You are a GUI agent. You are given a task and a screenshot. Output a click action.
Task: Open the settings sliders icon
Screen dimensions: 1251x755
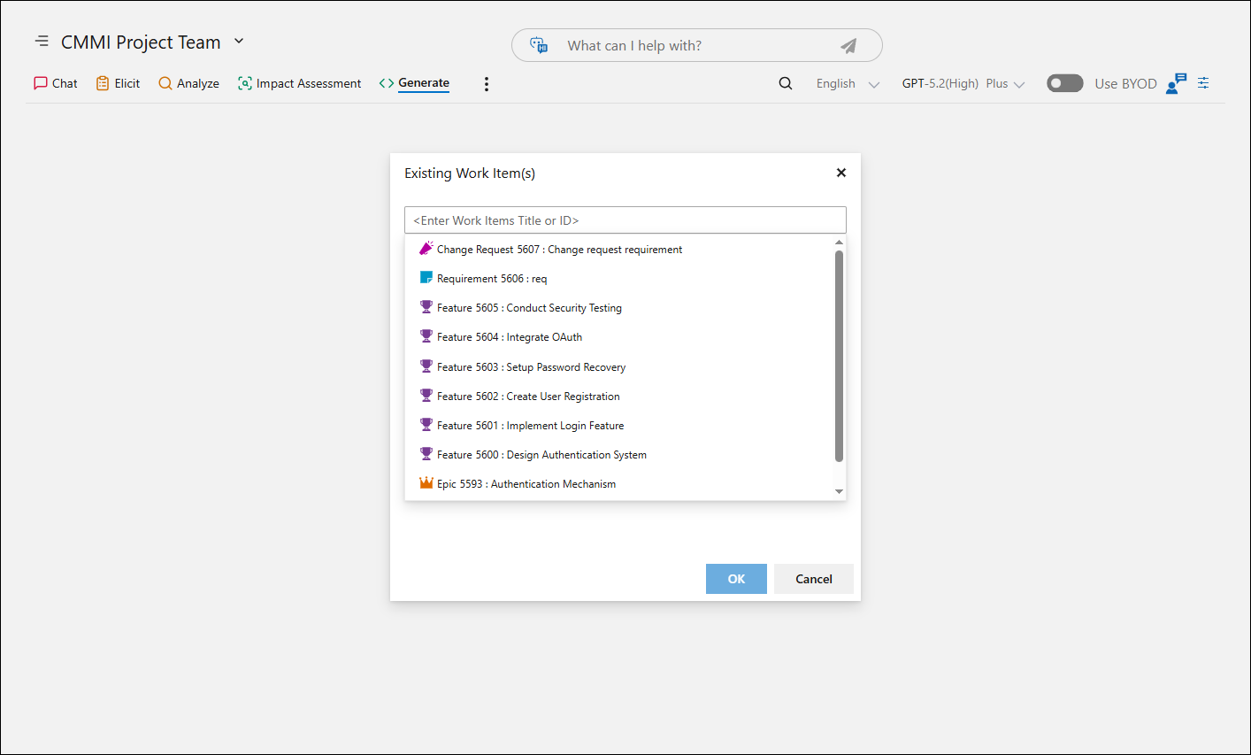pyautogui.click(x=1203, y=82)
